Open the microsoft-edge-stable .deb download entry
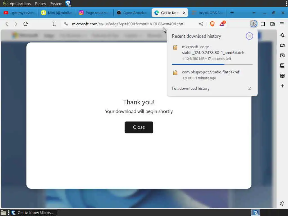 coord(212,53)
